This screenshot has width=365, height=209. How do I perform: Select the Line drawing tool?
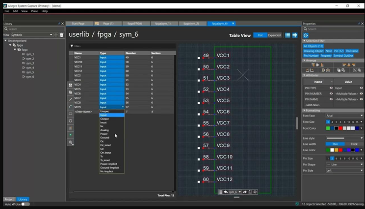[x=71, y=99]
